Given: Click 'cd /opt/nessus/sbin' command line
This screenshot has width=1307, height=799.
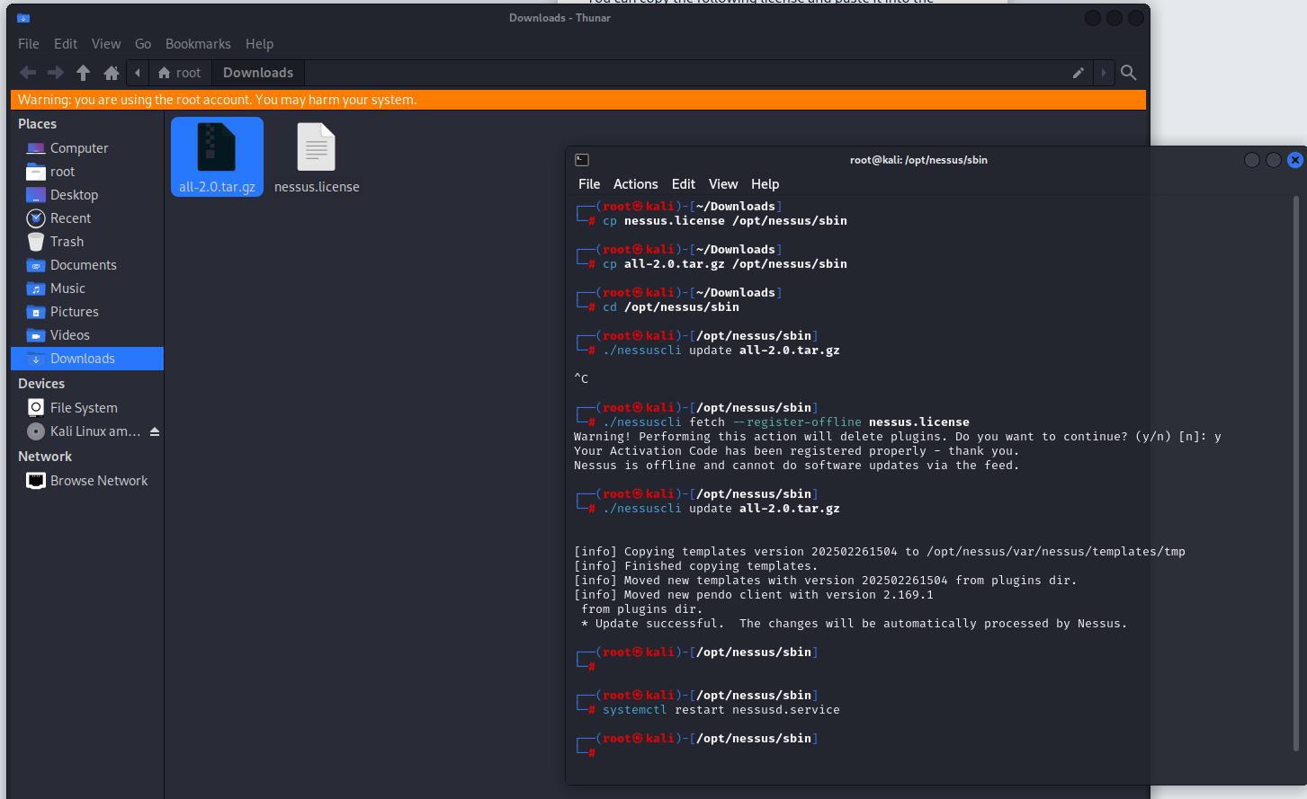Looking at the screenshot, I should (x=671, y=307).
